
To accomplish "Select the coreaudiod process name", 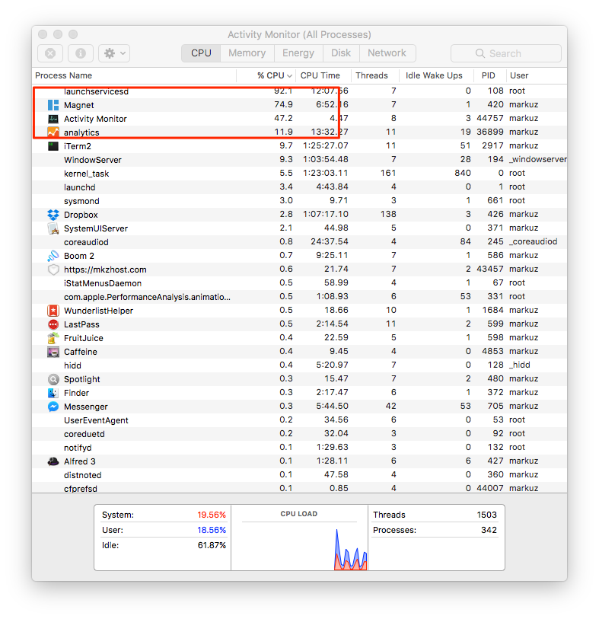I will 86,242.
